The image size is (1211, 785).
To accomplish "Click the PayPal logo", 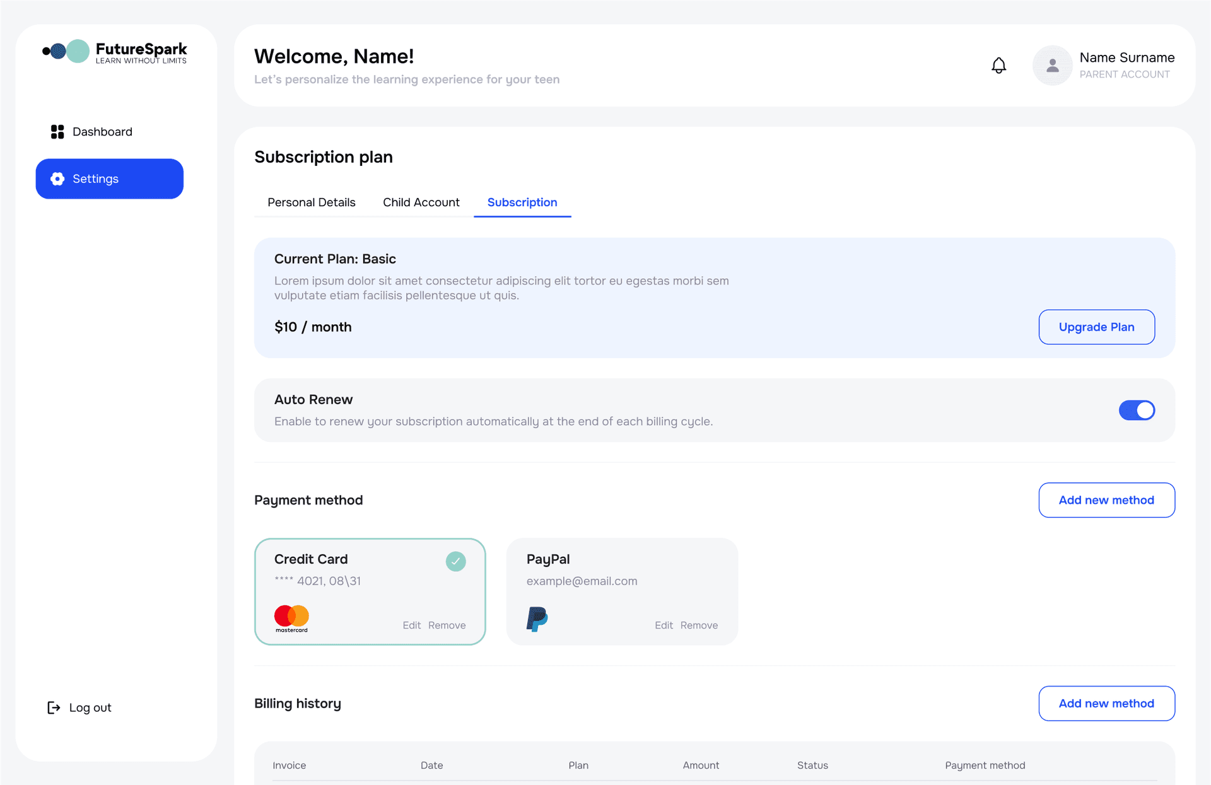I will [x=535, y=619].
